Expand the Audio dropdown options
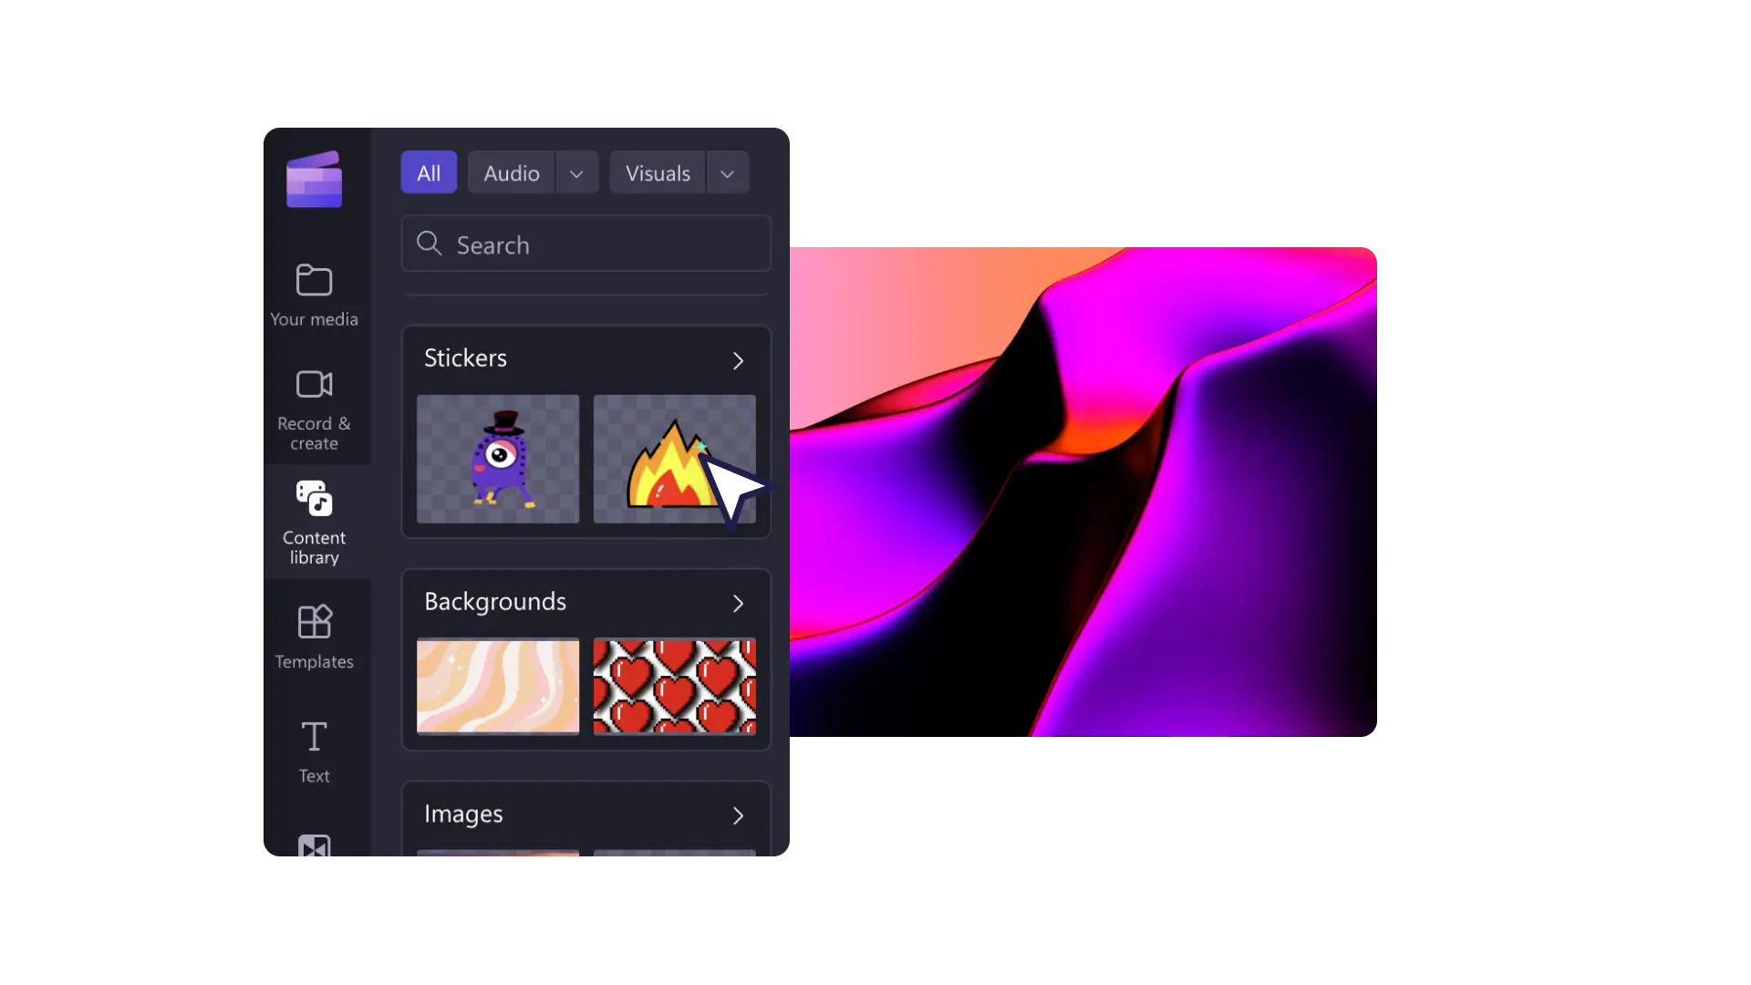Viewport: 1751px width, 985px height. coord(575,173)
